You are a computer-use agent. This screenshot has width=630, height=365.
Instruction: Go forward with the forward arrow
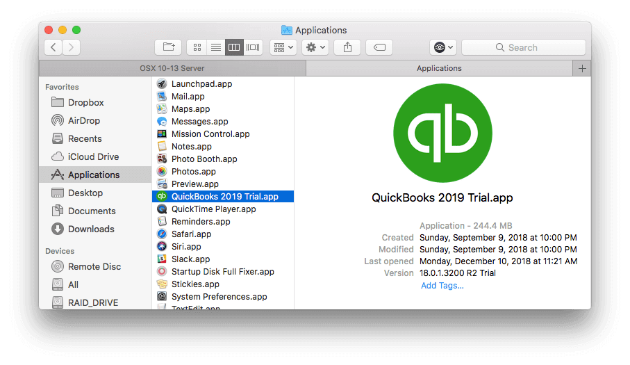click(71, 47)
